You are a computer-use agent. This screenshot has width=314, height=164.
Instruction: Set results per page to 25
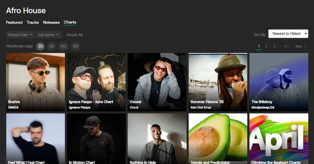(x=41, y=46)
